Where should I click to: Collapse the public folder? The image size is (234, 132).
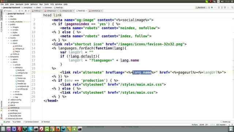(6, 25)
